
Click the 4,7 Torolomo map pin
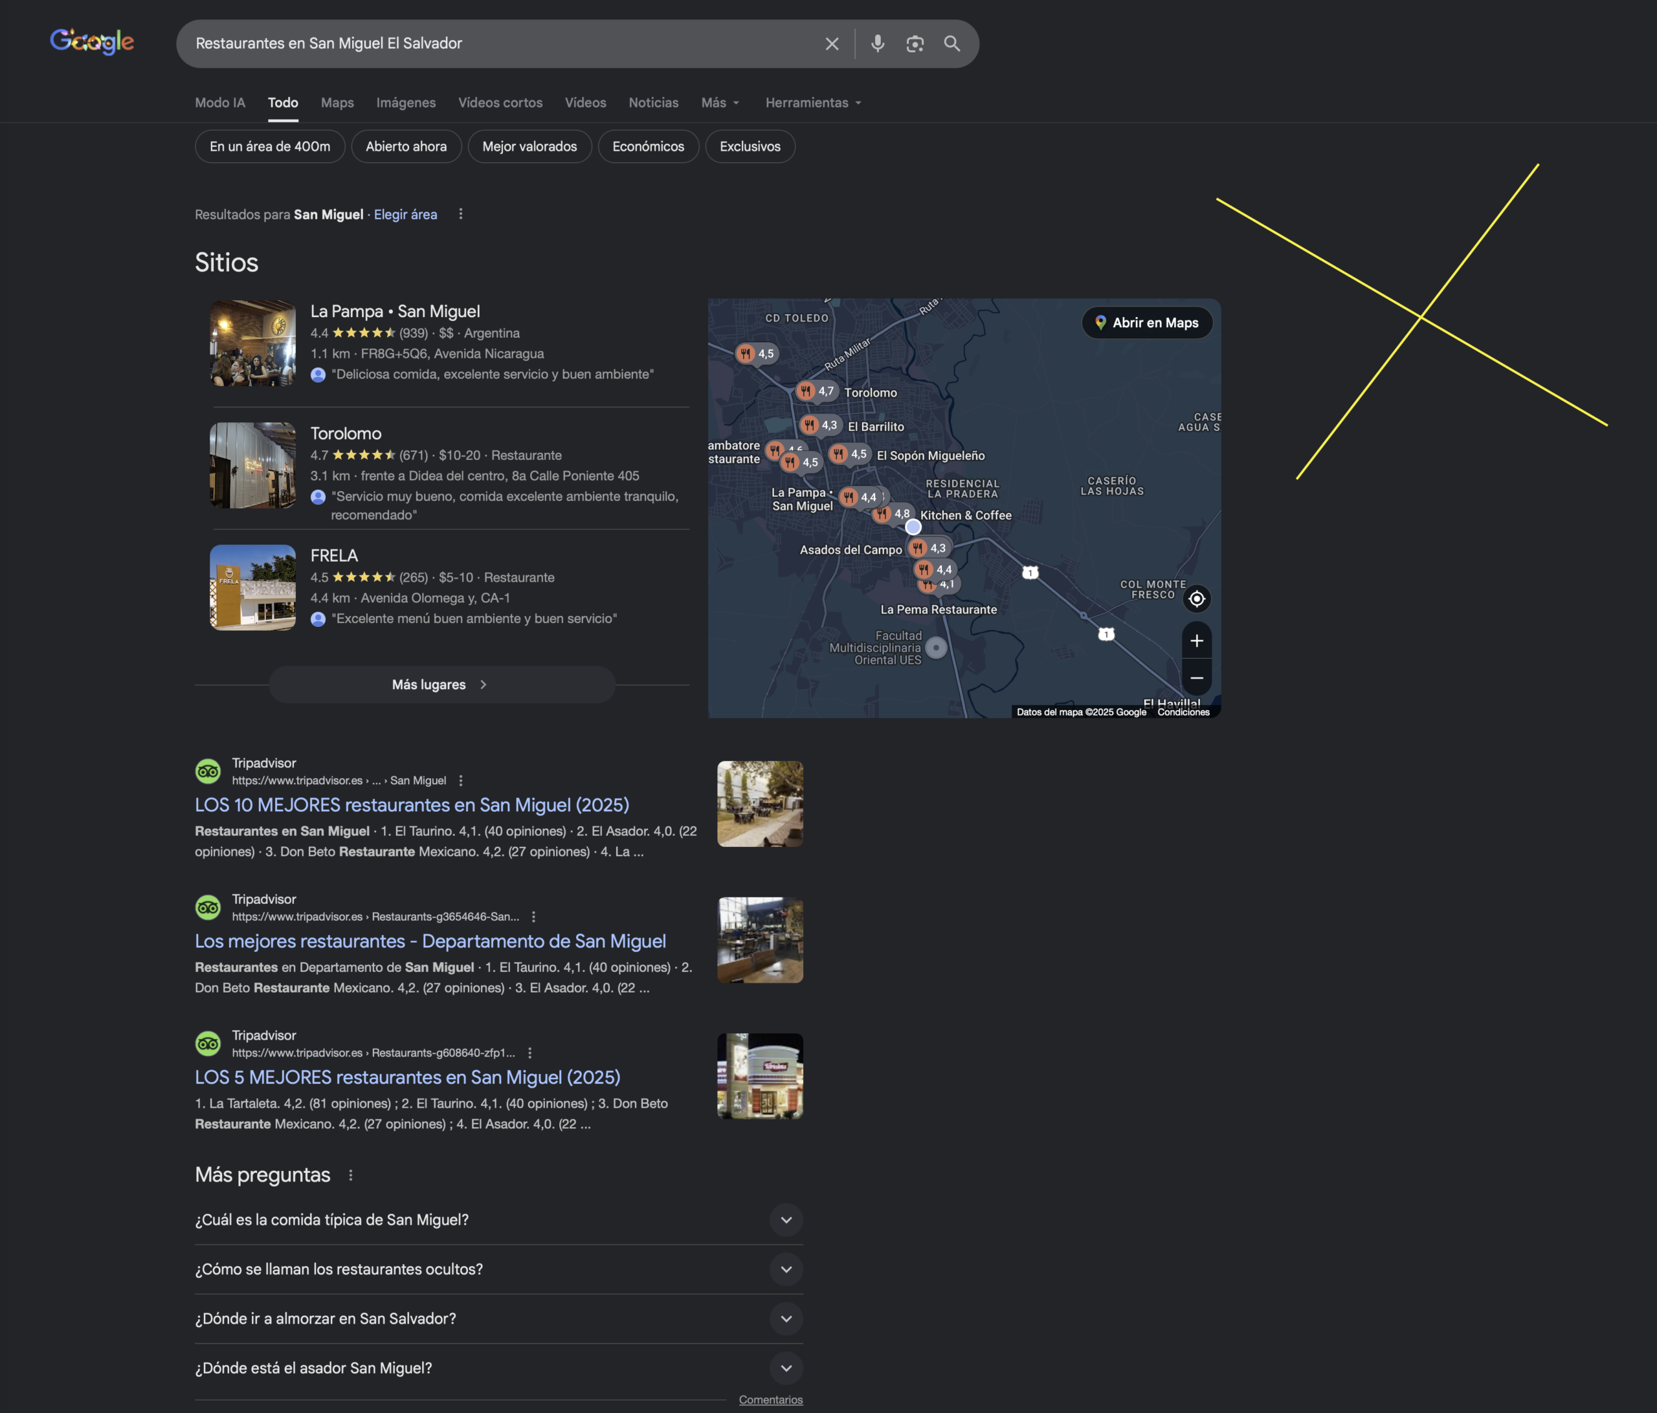tap(815, 391)
